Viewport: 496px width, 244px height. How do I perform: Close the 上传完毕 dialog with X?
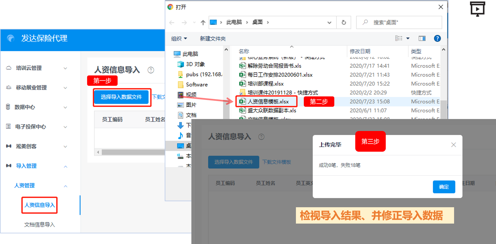(x=453, y=145)
